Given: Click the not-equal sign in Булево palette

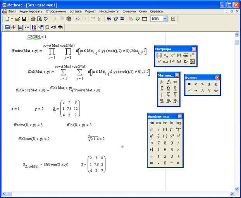Looking at the screenshot, I should coord(189,90).
